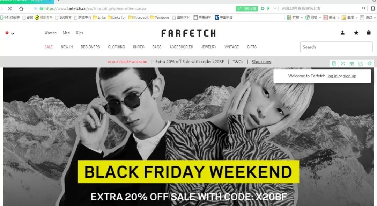The width and height of the screenshot is (377, 206).
Task: Expand the country flag selector chevron
Action: [13, 33]
